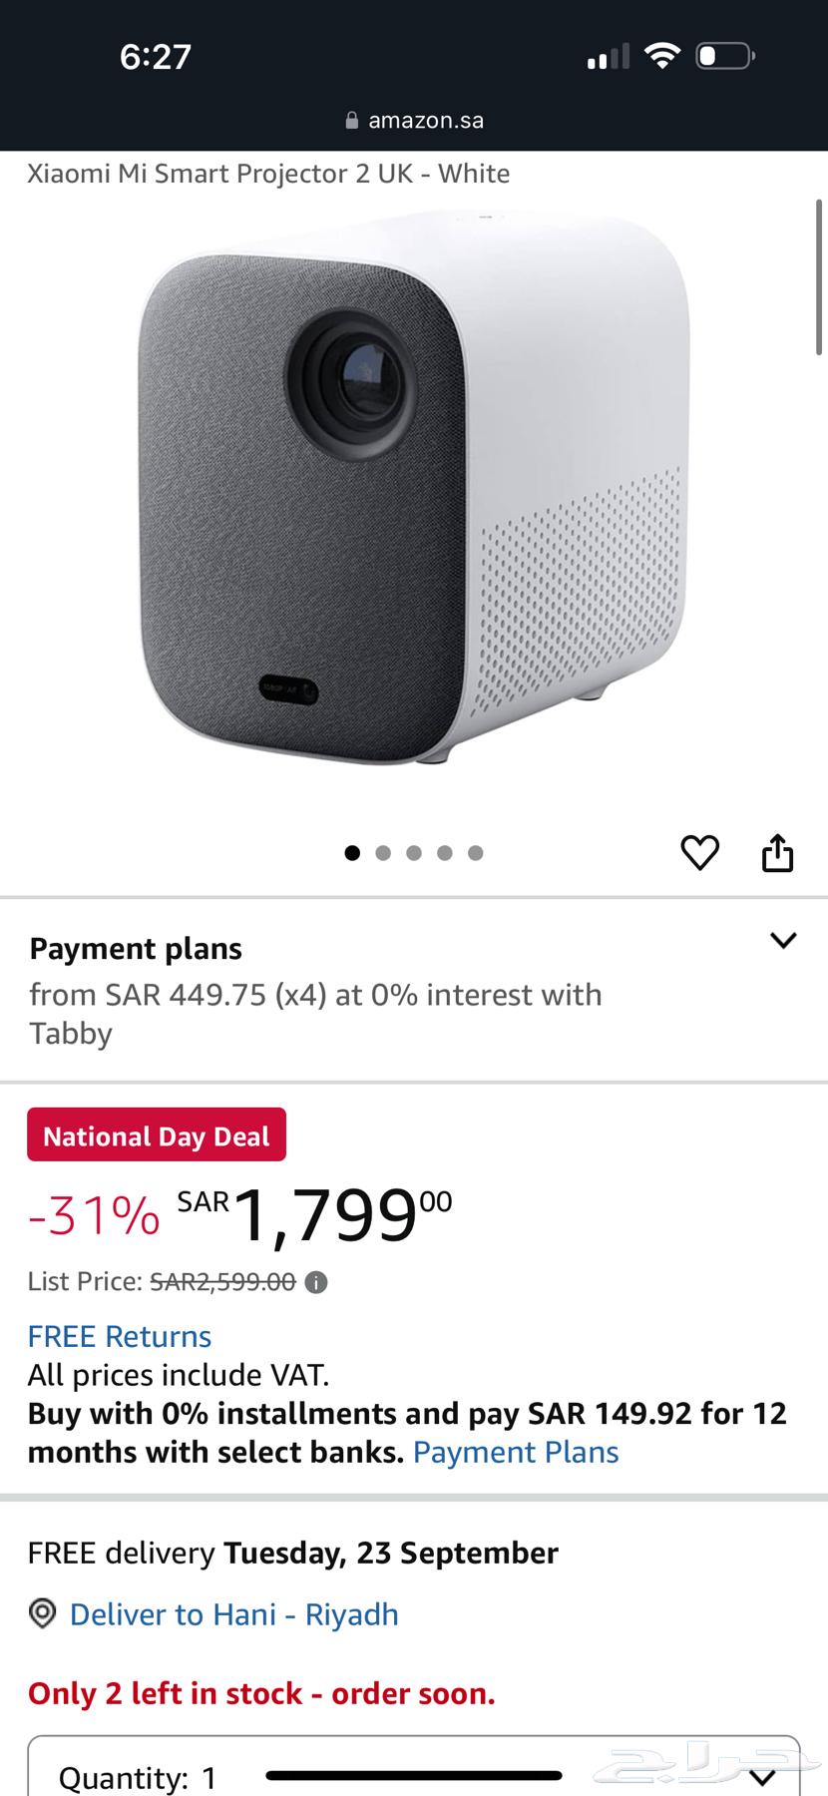Viewport: 828px width, 1796px height.
Task: Change delivery address Hani - Riyadh
Action: (233, 1613)
